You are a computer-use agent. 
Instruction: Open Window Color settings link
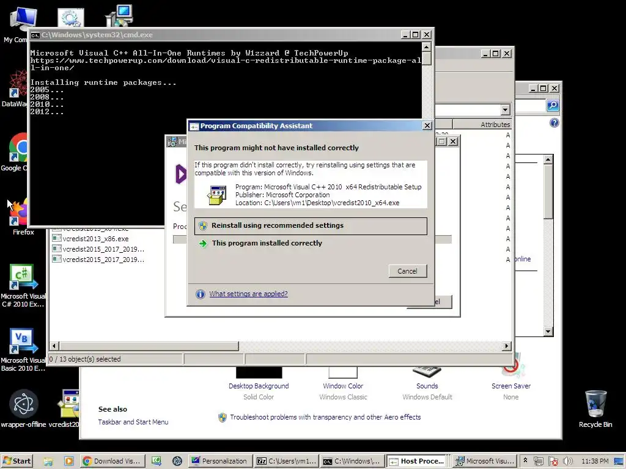tap(343, 386)
